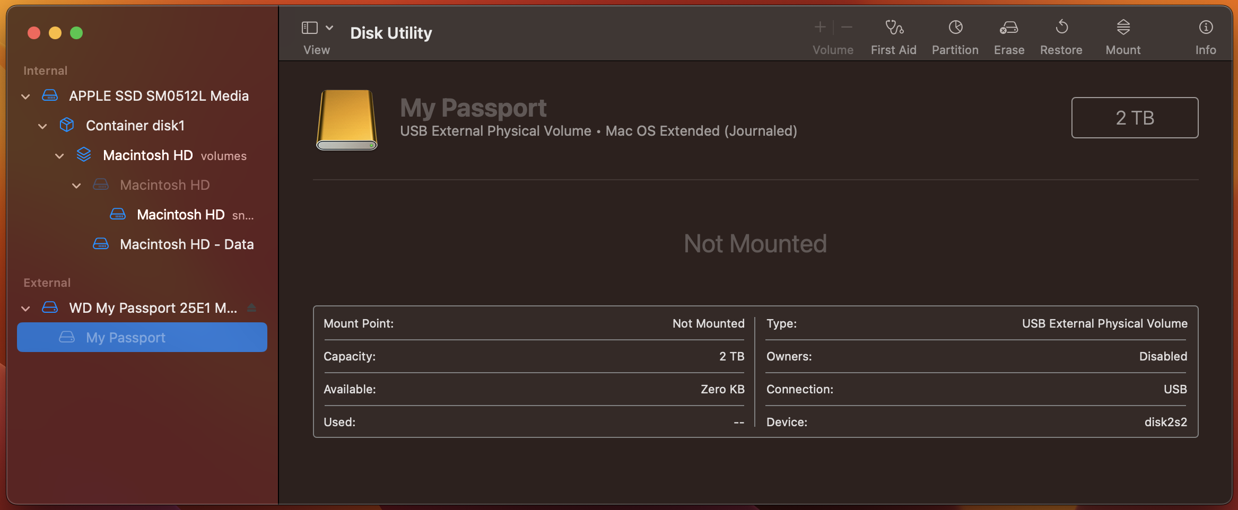The image size is (1238, 510).
Task: Click the Erase toolbar icon
Action: tap(1008, 28)
